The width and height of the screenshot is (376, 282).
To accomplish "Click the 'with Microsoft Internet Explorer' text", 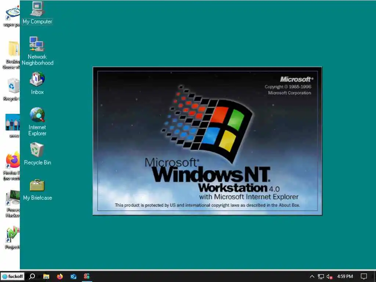I will click(249, 197).
